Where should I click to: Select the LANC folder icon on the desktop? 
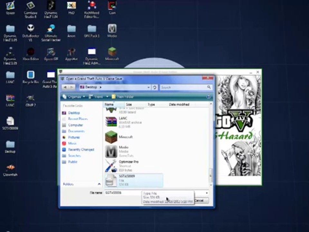[x=10, y=77]
